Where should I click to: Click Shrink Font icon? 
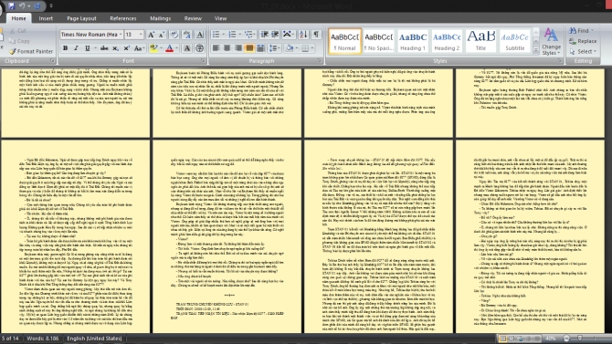162,35
